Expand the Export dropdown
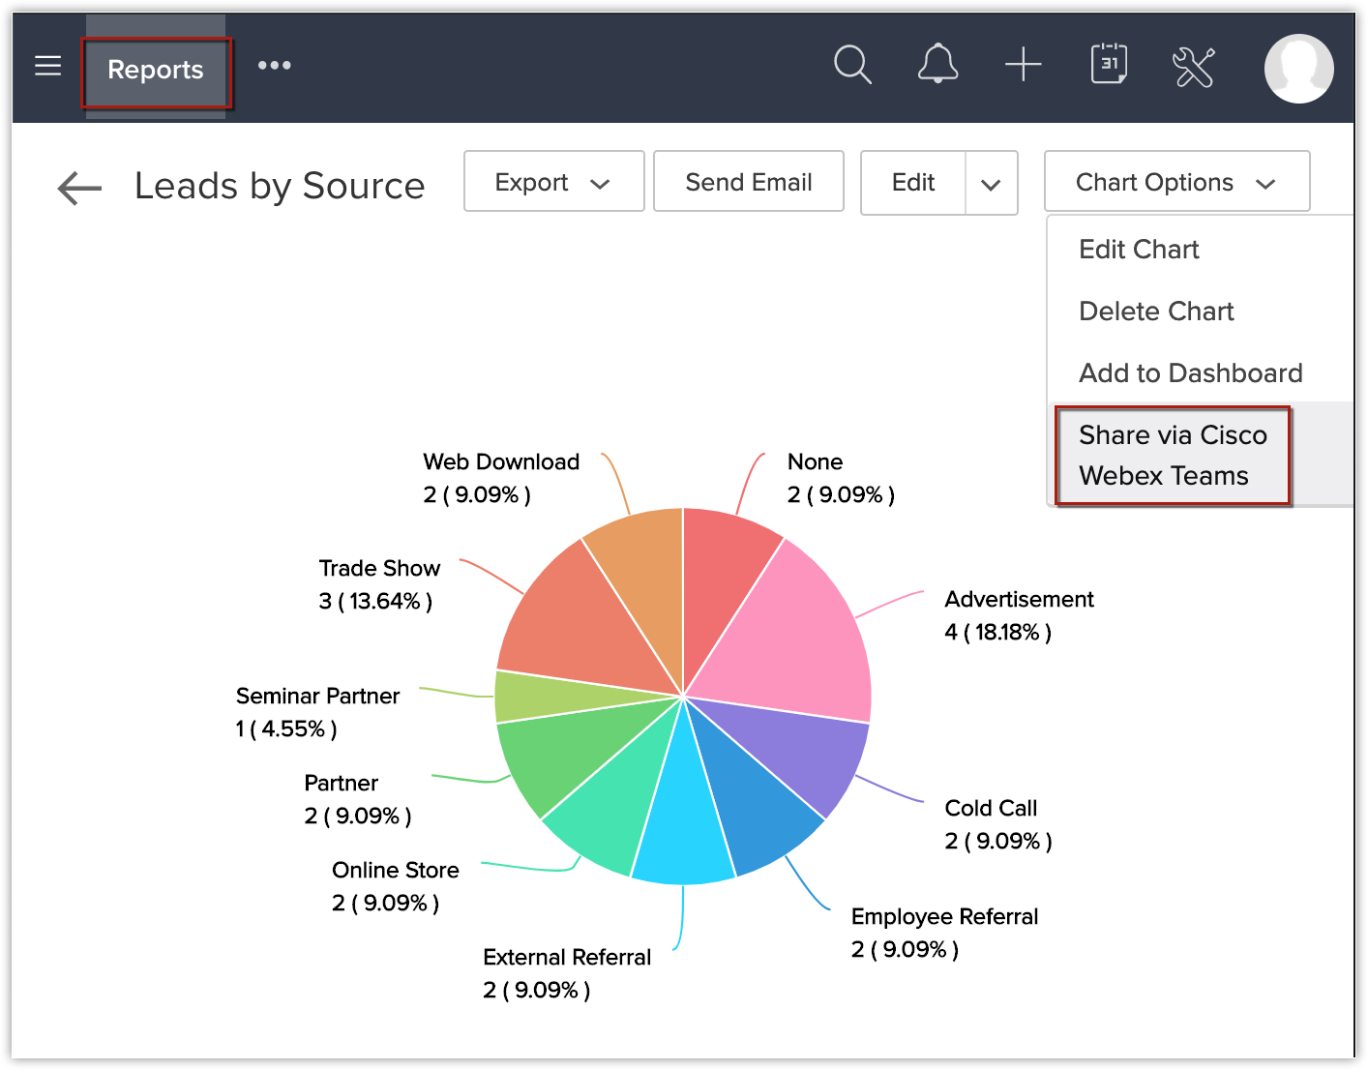 pos(553,182)
